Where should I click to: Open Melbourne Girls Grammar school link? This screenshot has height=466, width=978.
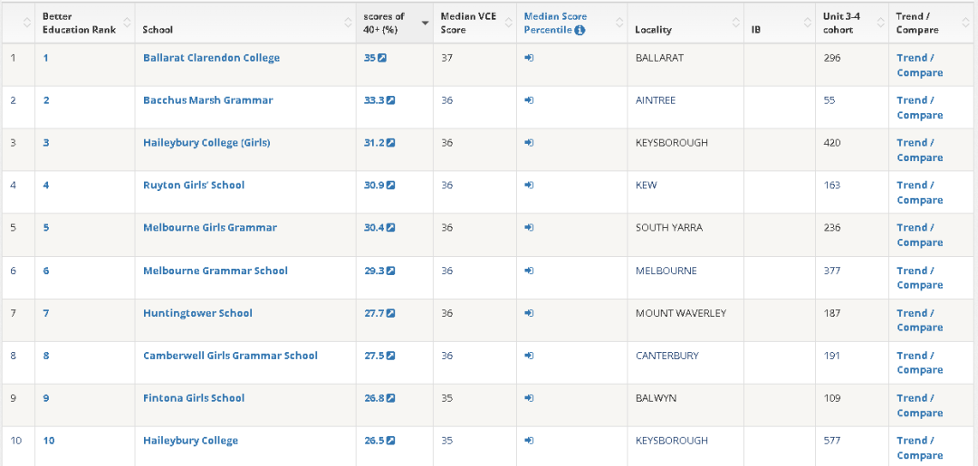coord(210,228)
